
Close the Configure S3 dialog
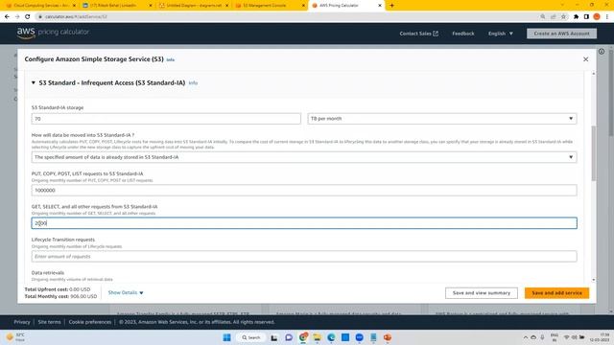[x=585, y=59]
